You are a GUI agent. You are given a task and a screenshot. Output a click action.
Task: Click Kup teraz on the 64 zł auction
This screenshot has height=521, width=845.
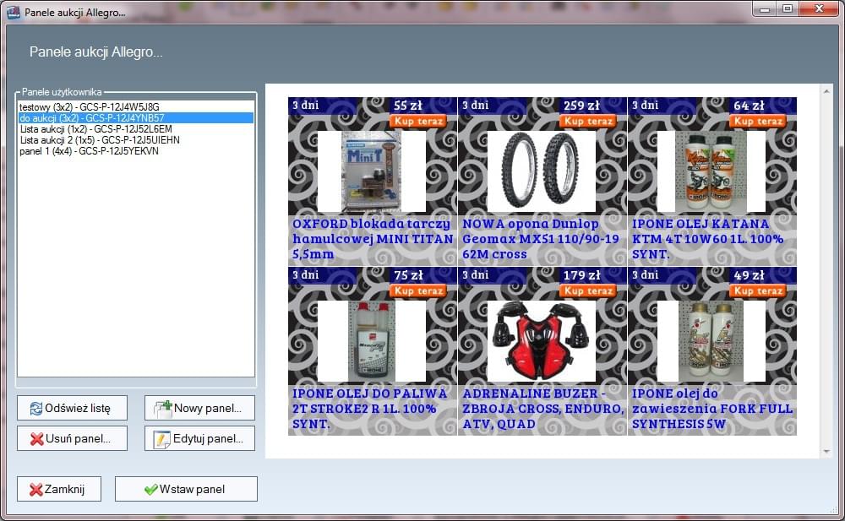pyautogui.click(x=758, y=122)
